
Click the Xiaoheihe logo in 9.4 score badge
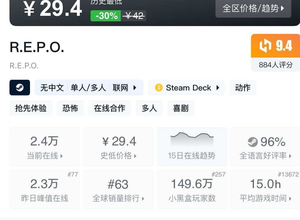pos(265,46)
